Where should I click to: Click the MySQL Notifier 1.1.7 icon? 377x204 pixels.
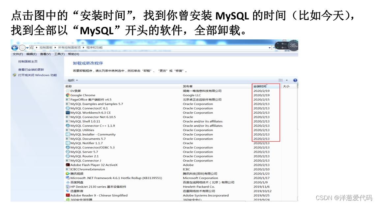[68, 143]
